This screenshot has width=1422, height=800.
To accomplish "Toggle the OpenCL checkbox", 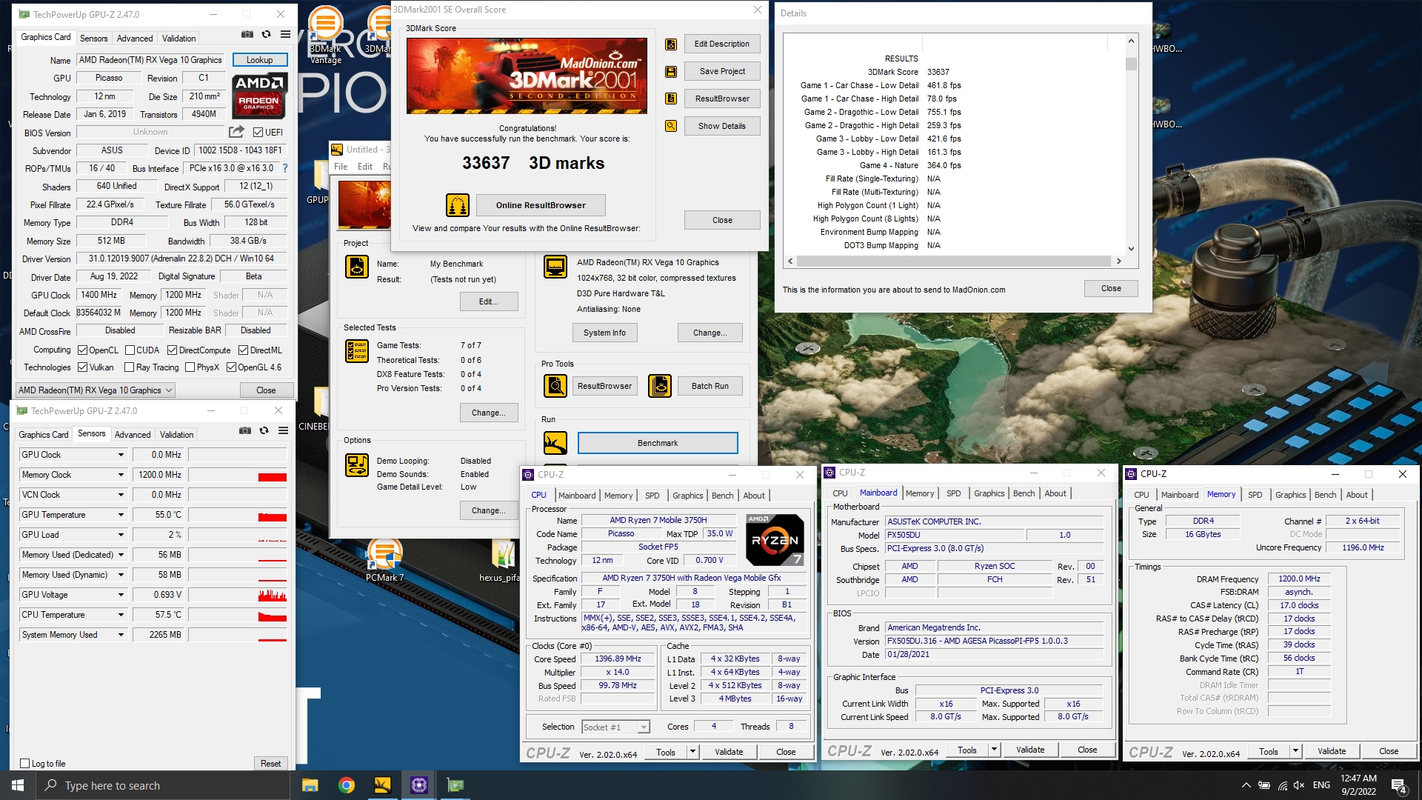I will point(83,350).
